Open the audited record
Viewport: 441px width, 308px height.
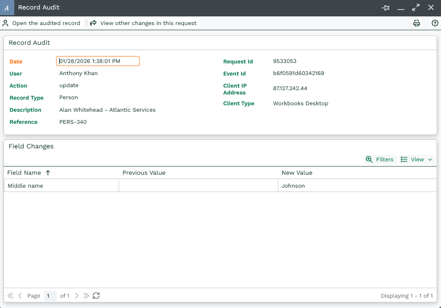(42, 23)
